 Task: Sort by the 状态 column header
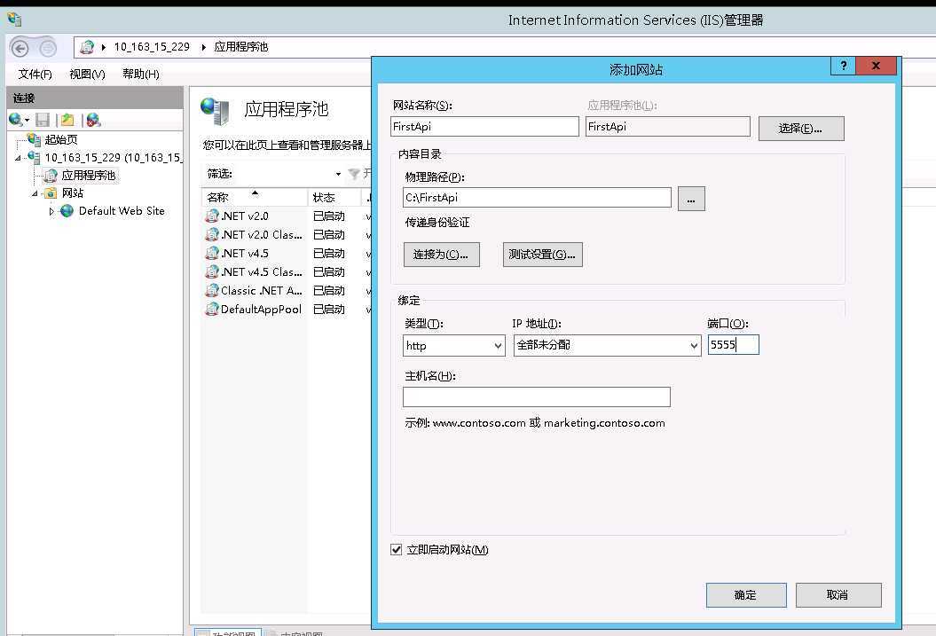click(x=334, y=197)
